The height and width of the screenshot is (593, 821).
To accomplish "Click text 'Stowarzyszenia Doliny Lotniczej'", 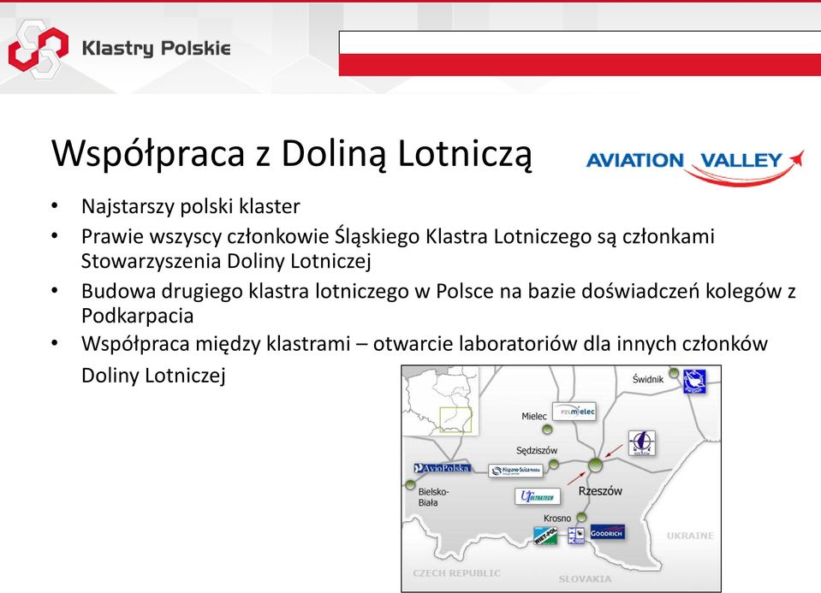I will click(226, 261).
